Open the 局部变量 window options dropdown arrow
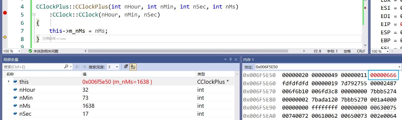 coord(225,59)
